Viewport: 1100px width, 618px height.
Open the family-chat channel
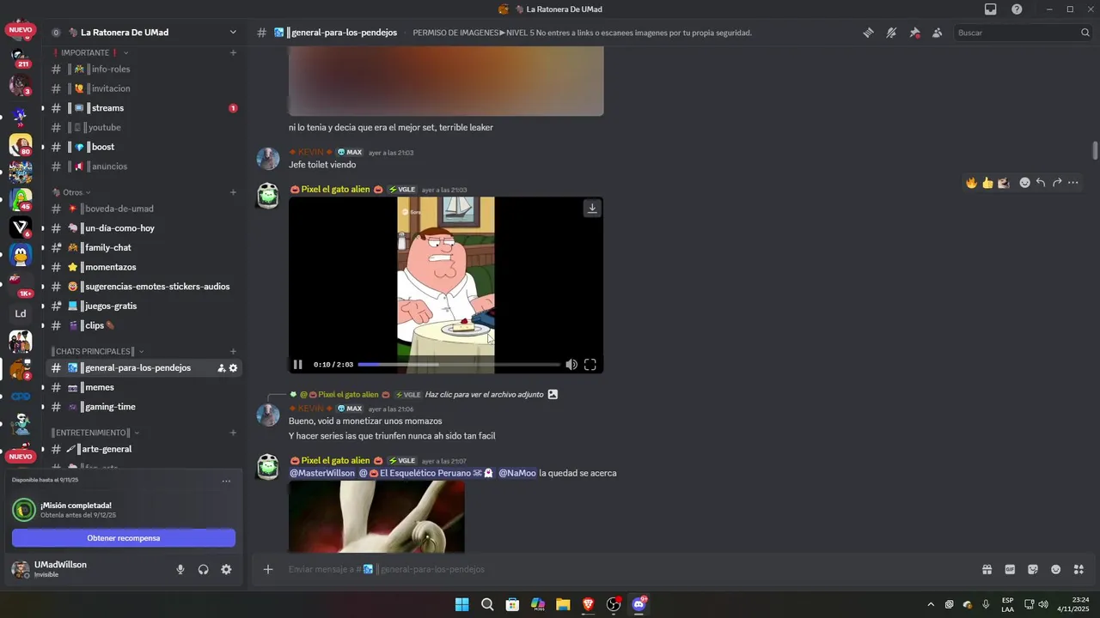click(x=144, y=247)
